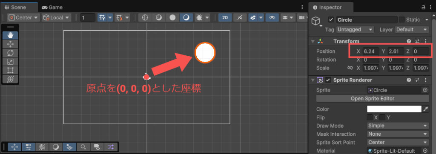Open Transform presets icon

point(417,41)
